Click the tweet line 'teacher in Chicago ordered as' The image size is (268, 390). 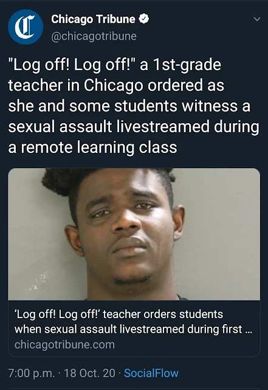[x=116, y=85]
